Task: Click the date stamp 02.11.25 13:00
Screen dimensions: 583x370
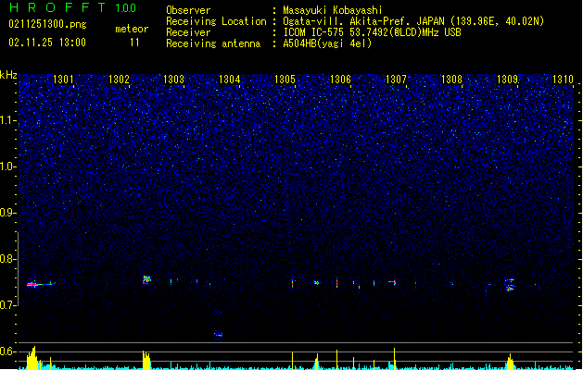Action: pyautogui.click(x=47, y=43)
